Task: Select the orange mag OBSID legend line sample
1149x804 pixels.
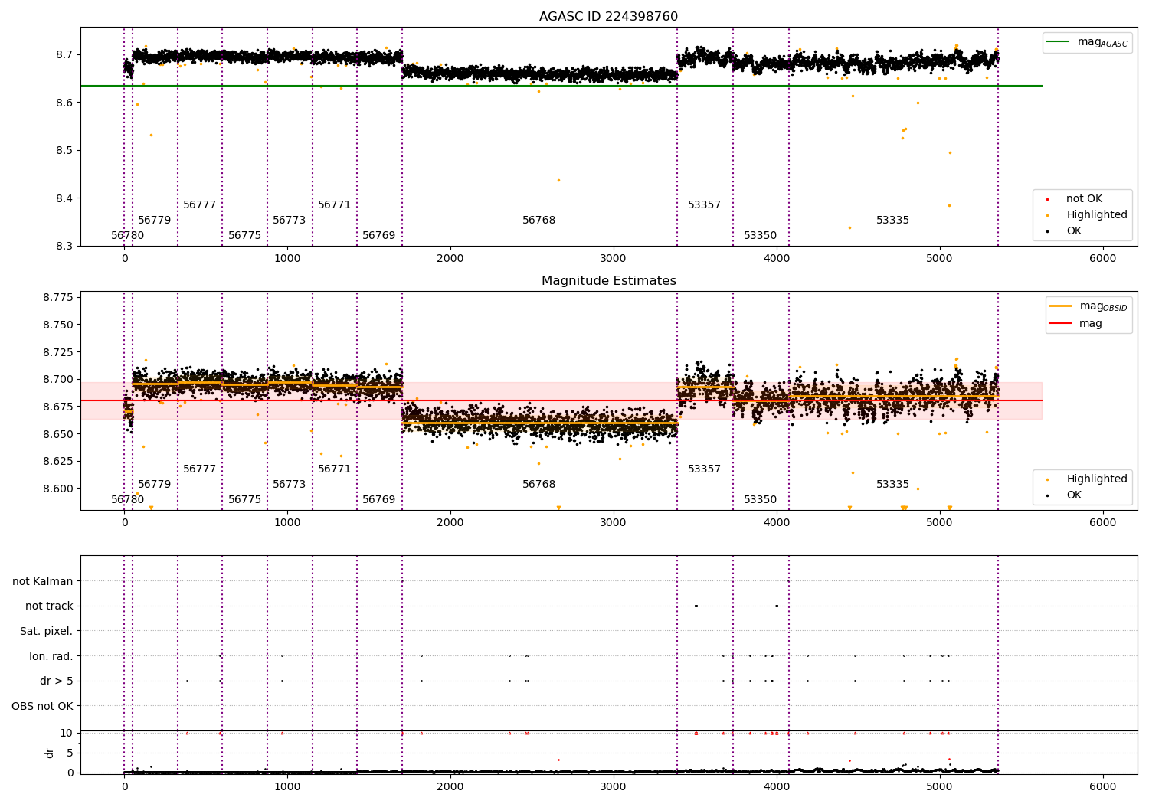Action: pyautogui.click(x=1061, y=306)
